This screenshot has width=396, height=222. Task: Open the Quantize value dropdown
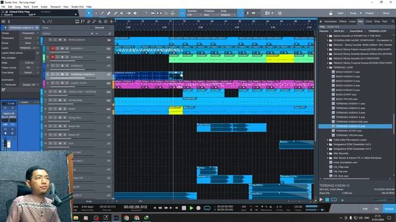click(x=194, y=15)
